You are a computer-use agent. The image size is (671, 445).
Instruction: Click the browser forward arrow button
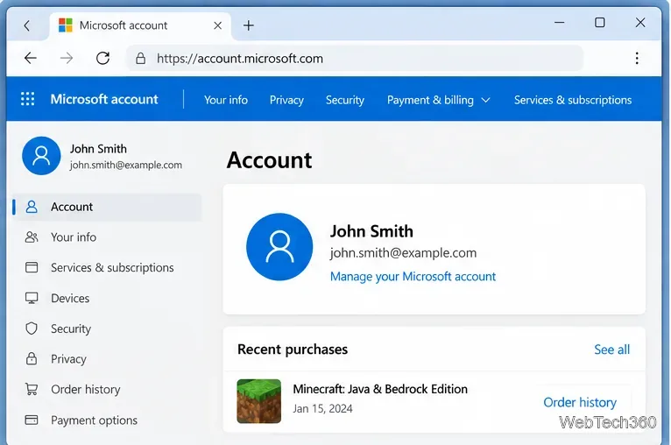pos(67,58)
